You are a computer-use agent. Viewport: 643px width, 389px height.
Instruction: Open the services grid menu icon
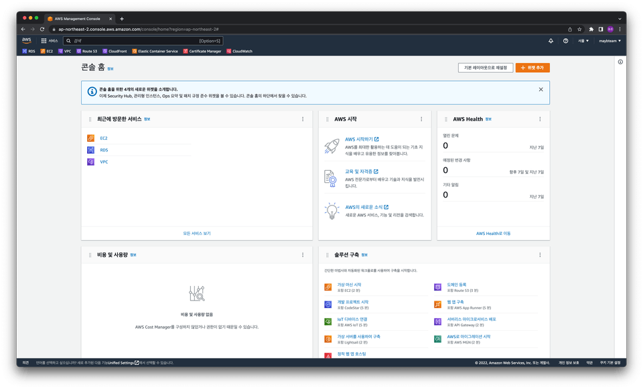click(44, 41)
